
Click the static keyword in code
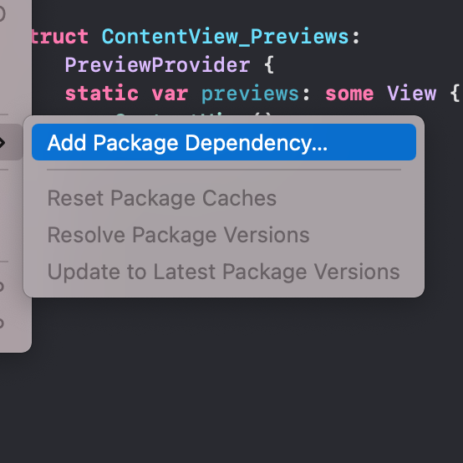[x=102, y=94]
